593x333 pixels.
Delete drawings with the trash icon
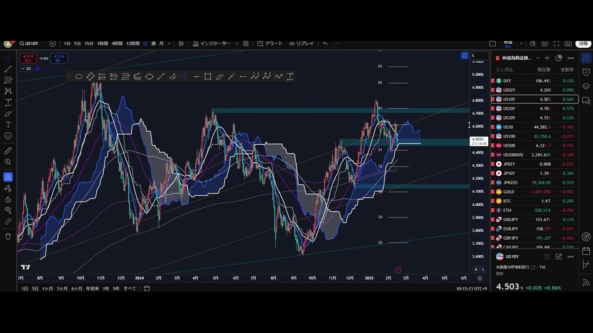[8, 236]
